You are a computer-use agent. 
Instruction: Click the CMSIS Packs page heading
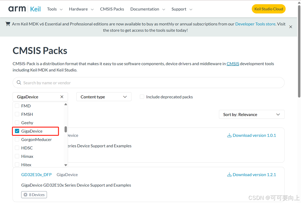click(40, 51)
